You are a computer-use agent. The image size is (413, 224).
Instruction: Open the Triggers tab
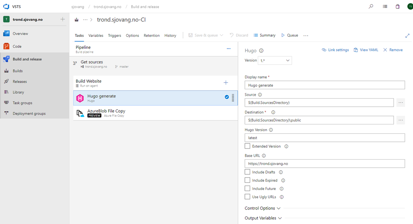(114, 35)
